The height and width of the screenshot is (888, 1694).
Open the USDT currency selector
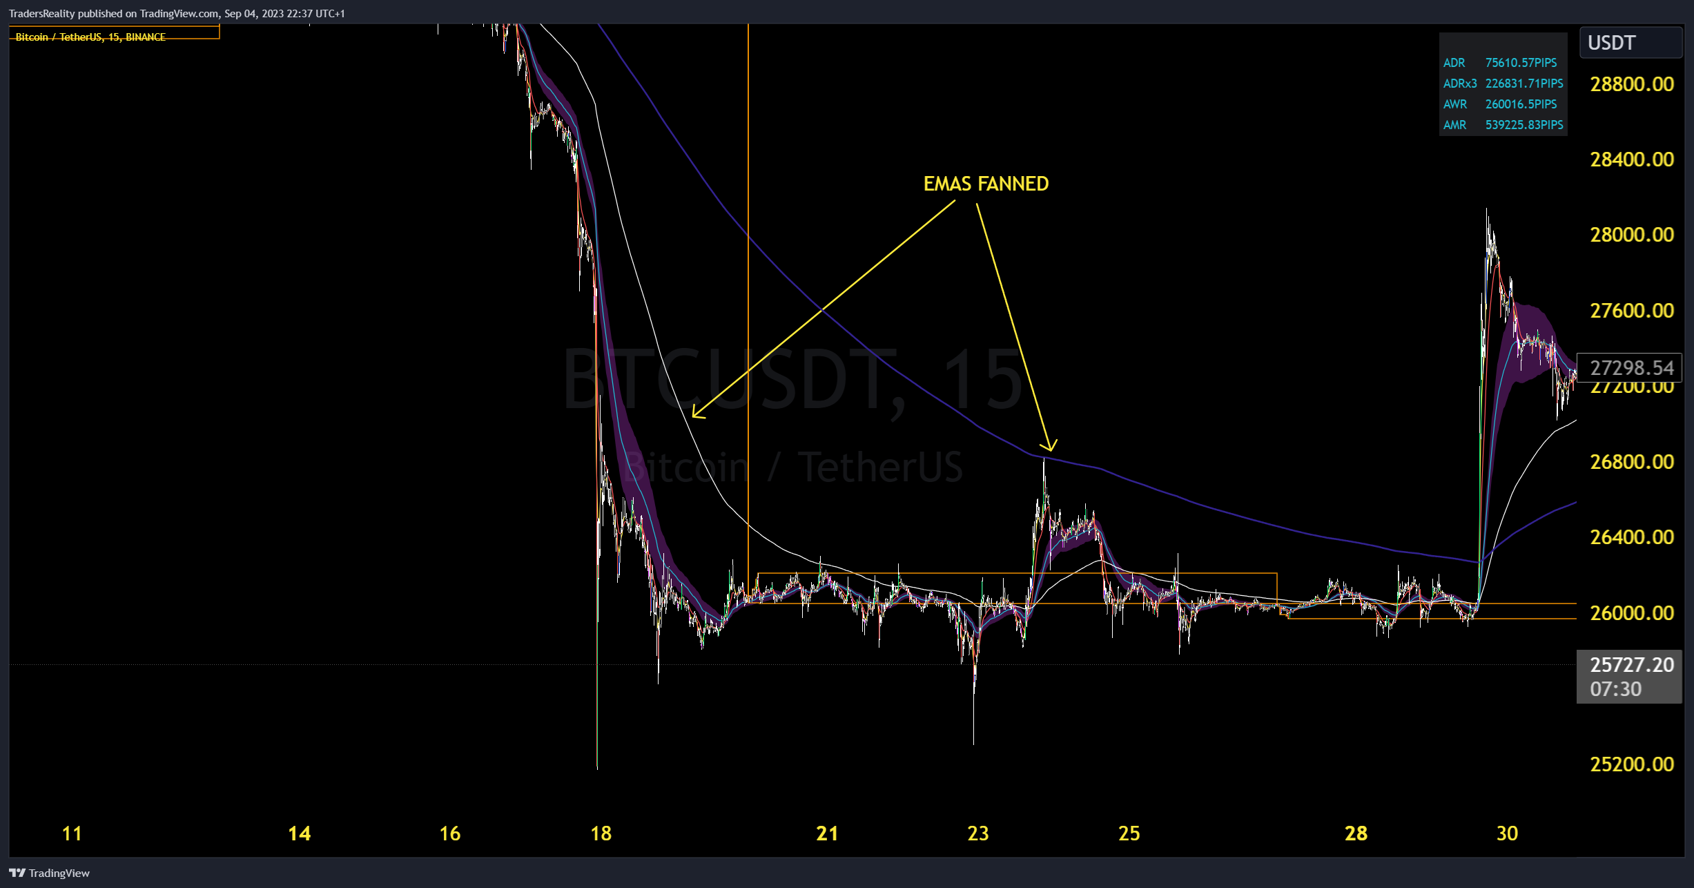tap(1630, 43)
